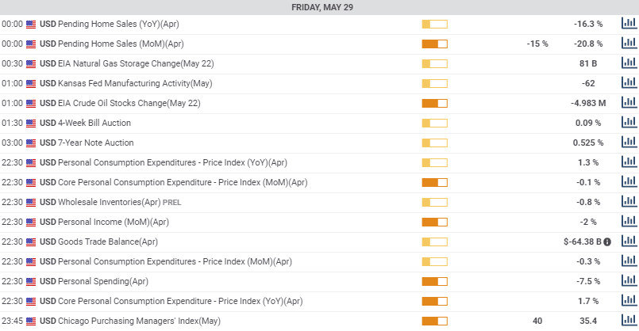
Task: Open chart icon for 4-Week Bill Auction
Action: tap(629, 123)
